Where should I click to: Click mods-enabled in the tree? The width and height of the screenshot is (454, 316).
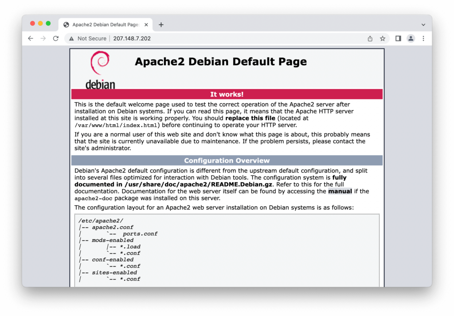click(x=113, y=240)
